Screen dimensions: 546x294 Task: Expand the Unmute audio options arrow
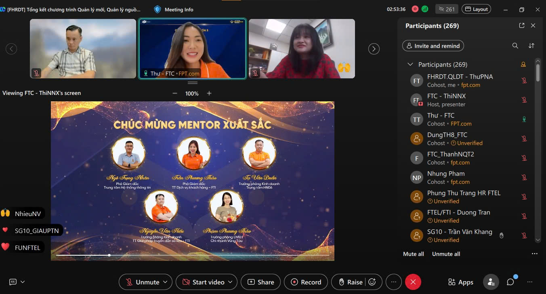coord(166,282)
